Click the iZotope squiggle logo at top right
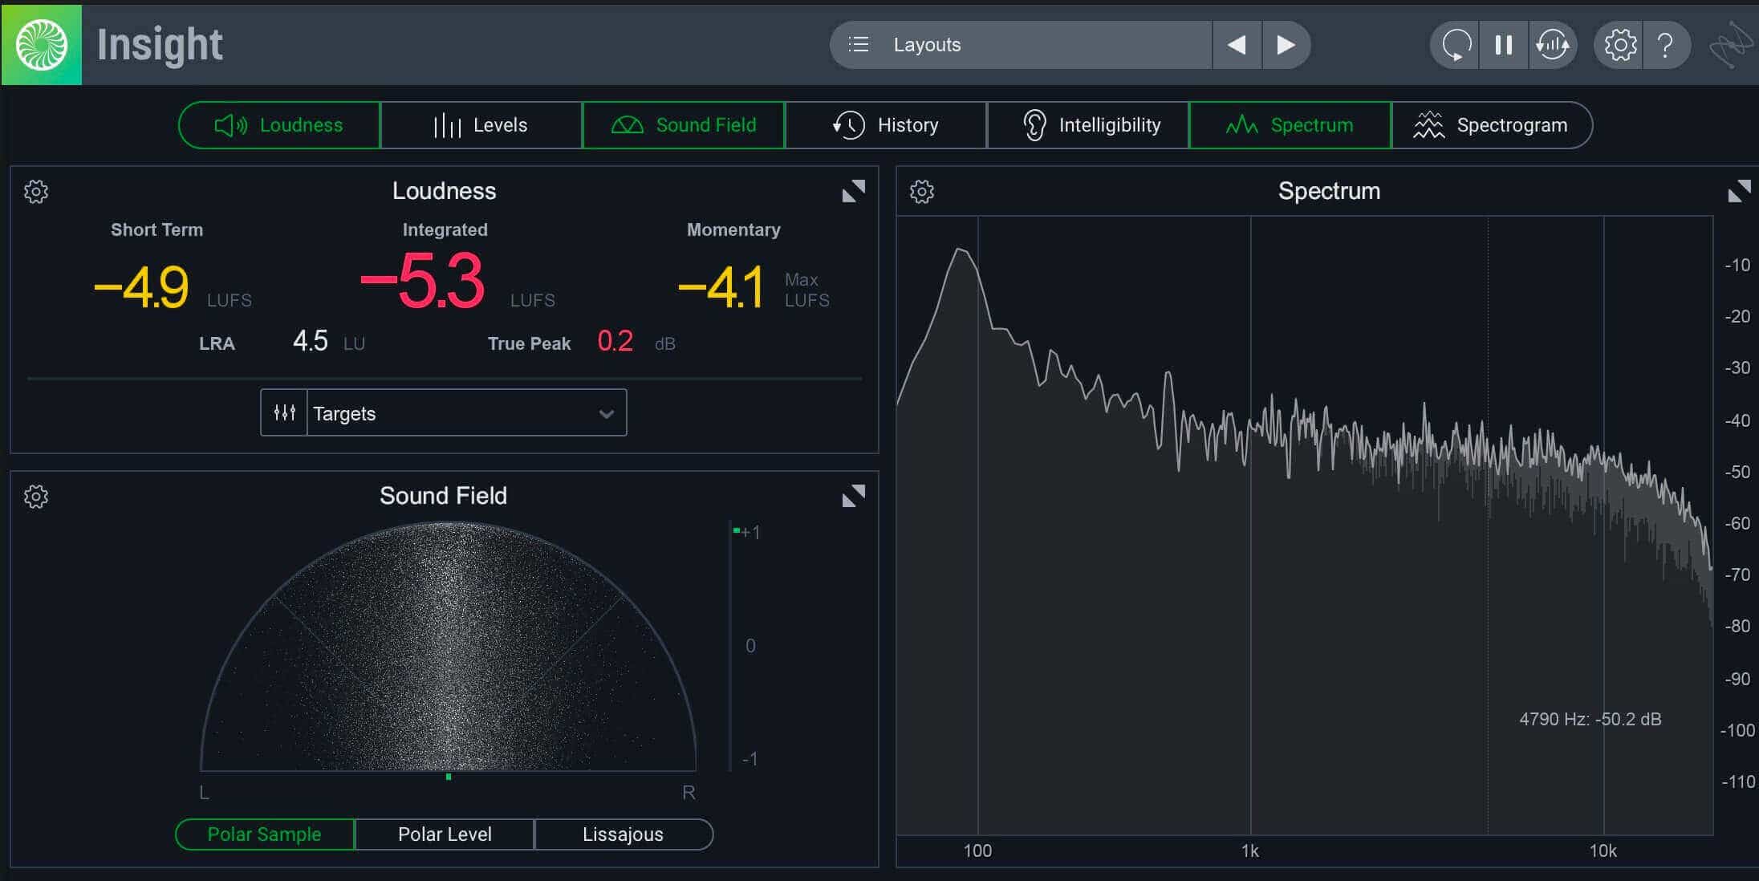The height and width of the screenshot is (881, 1759). tap(1732, 45)
